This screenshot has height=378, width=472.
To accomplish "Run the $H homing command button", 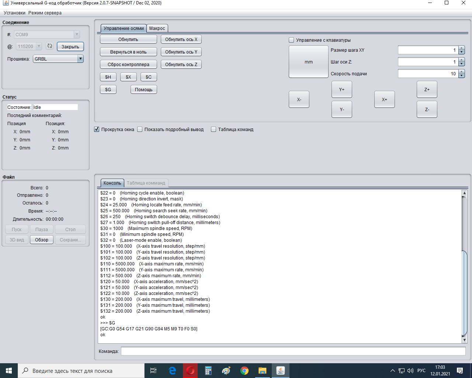I will coord(108,77).
